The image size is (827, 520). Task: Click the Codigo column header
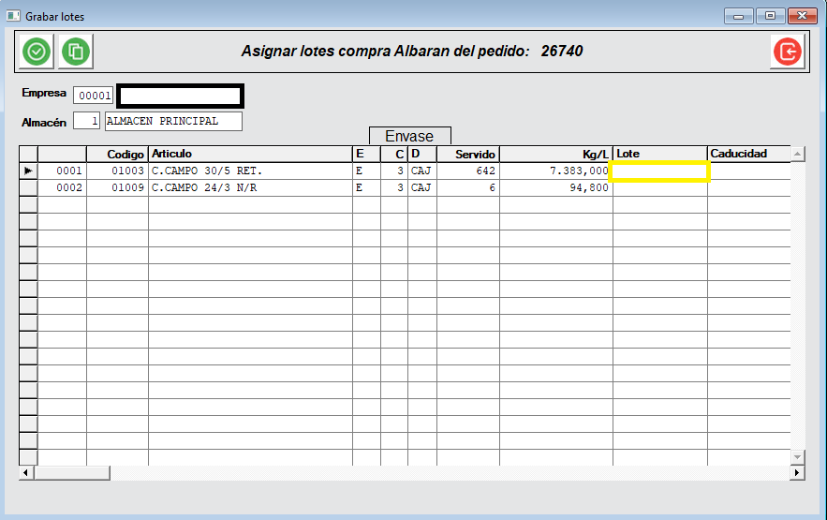tap(118, 154)
